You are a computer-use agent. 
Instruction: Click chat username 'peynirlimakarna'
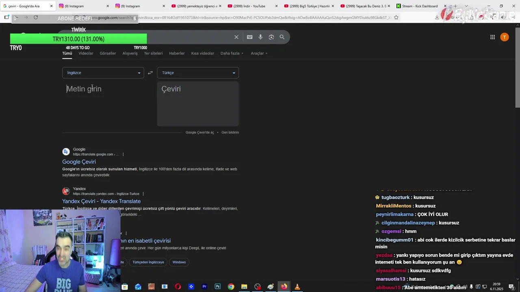pyautogui.click(x=394, y=215)
